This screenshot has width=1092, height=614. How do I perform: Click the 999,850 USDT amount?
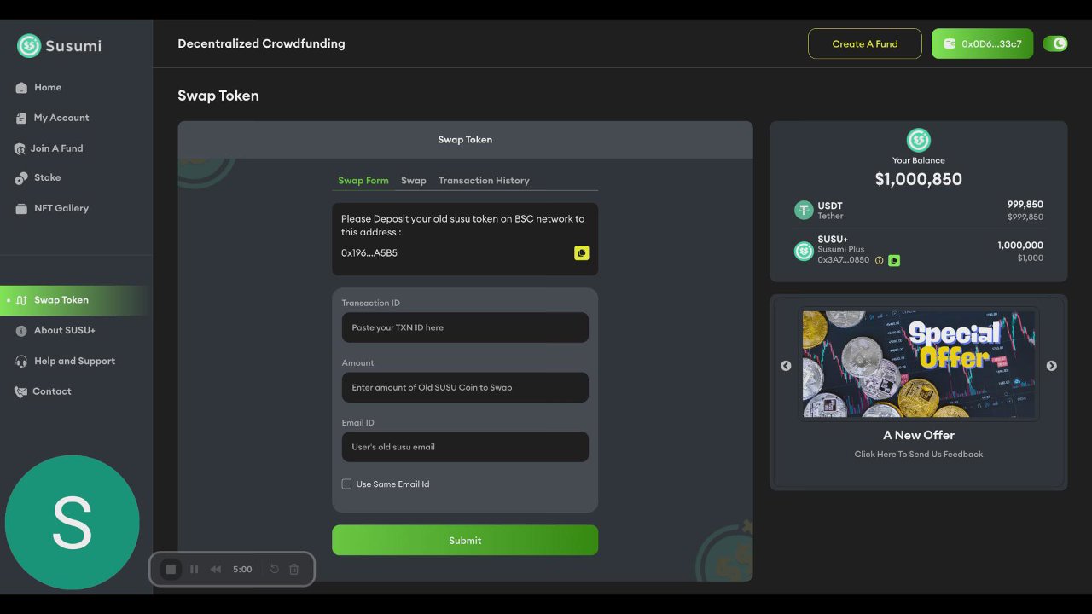coord(1025,205)
